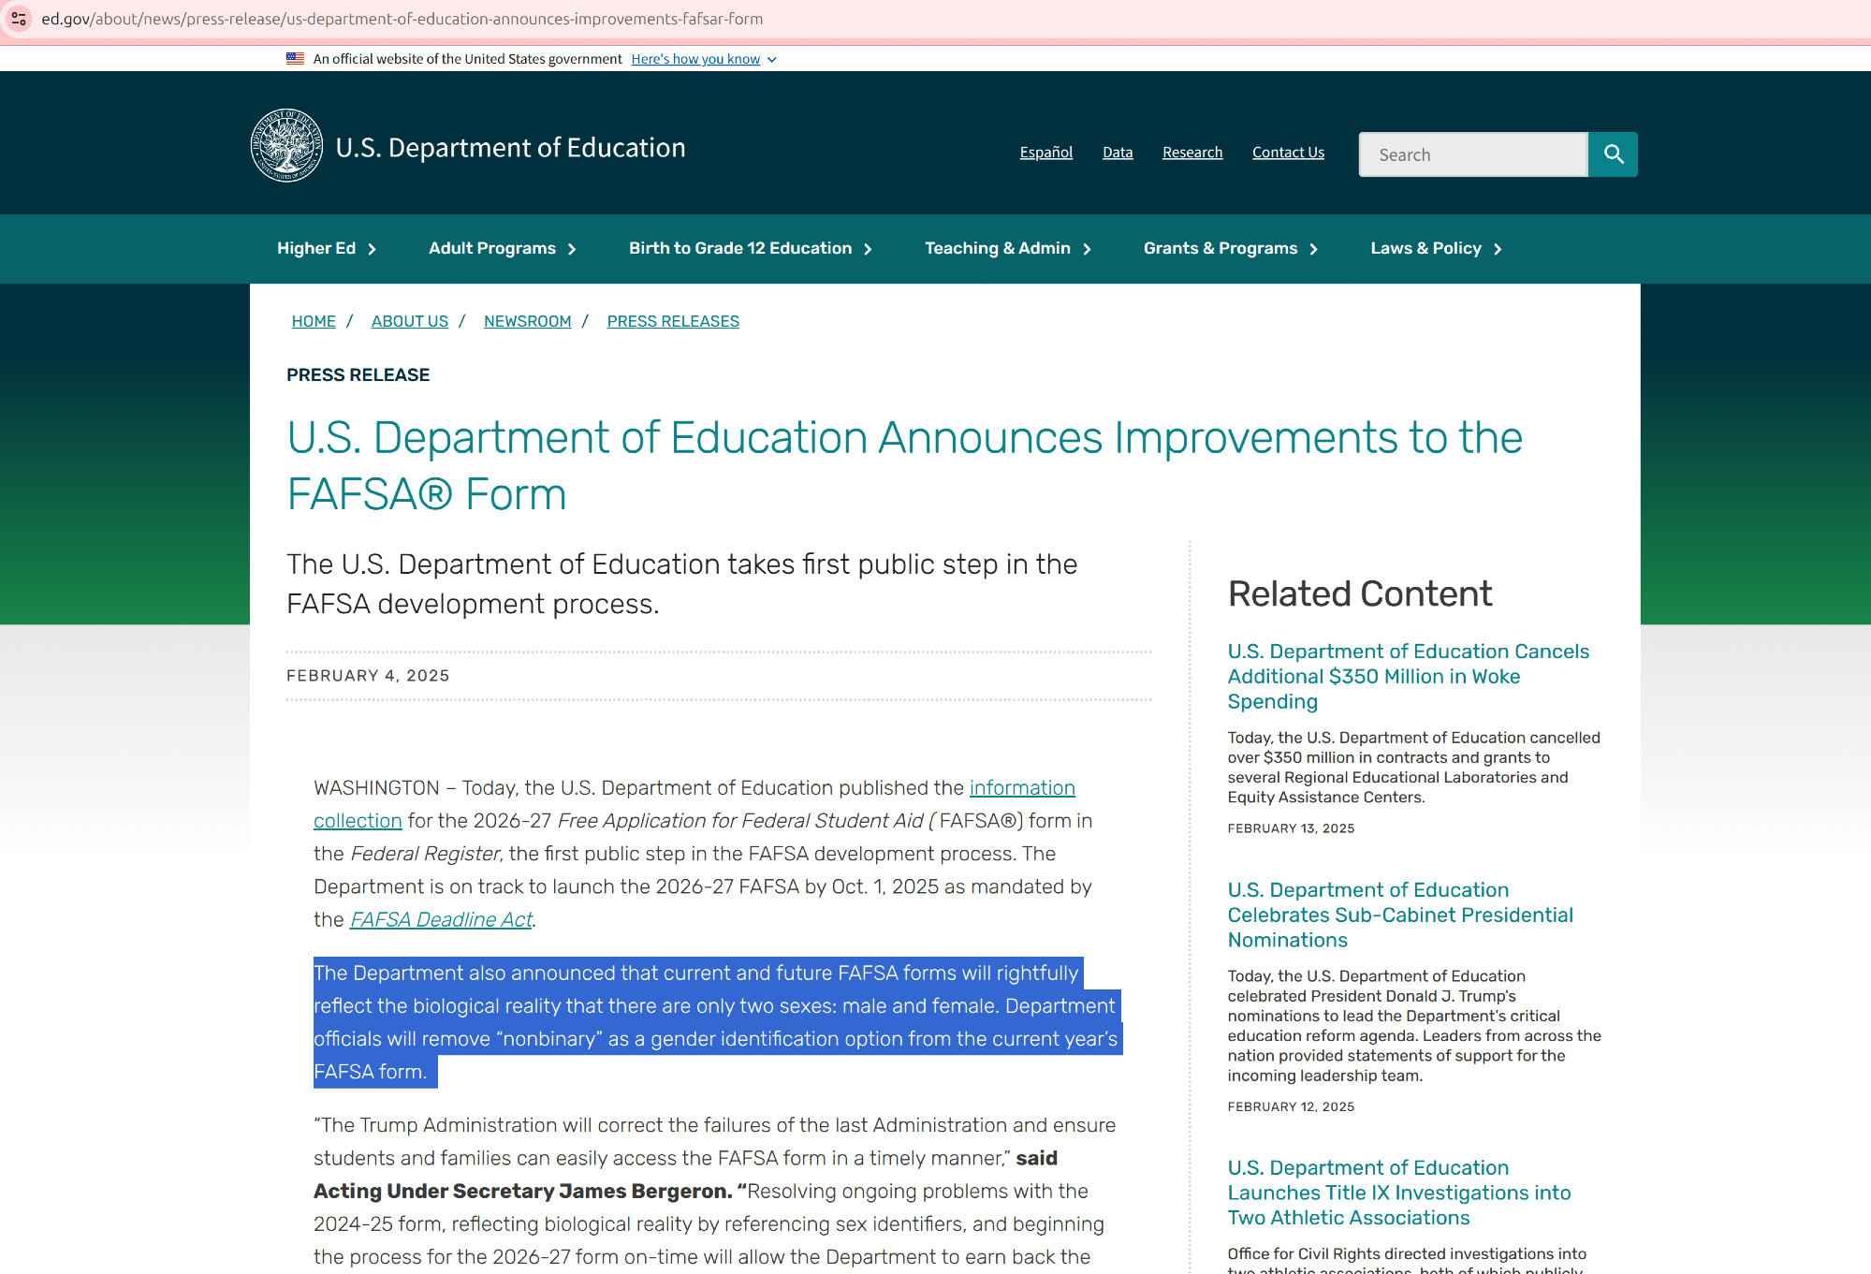
Task: Open the Laws & Policy menu
Action: coord(1436,248)
